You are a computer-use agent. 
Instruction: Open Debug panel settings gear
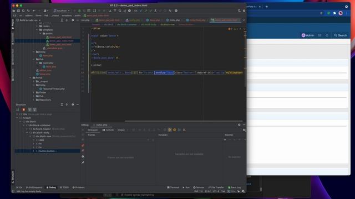pos(239,125)
